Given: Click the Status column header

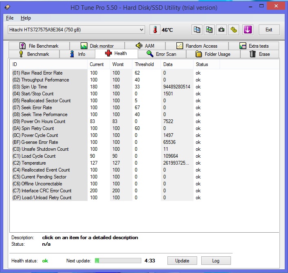Looking at the screenshot, I should click(x=206, y=64).
